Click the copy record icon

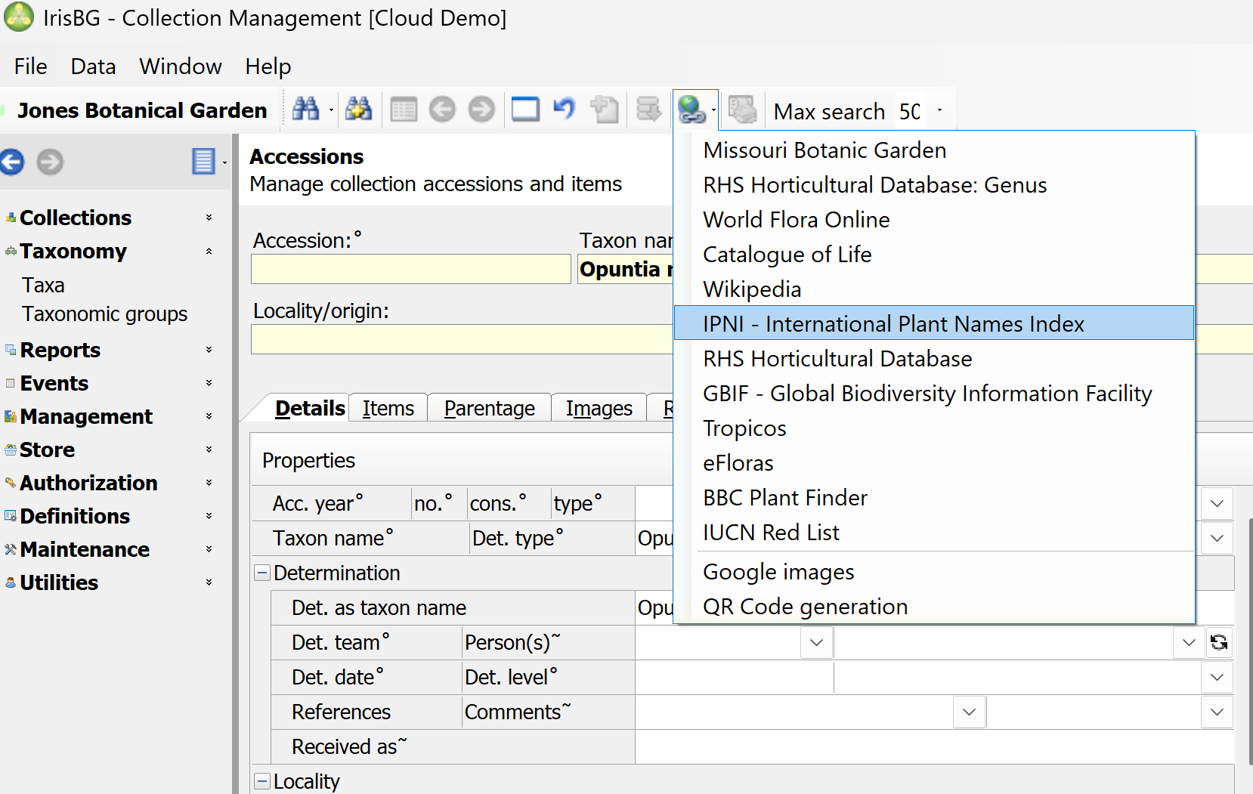click(605, 110)
